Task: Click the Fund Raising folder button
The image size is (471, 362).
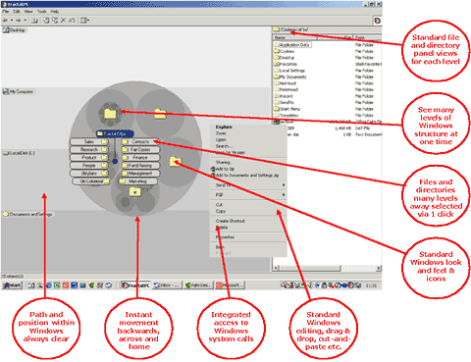Action: [x=140, y=166]
